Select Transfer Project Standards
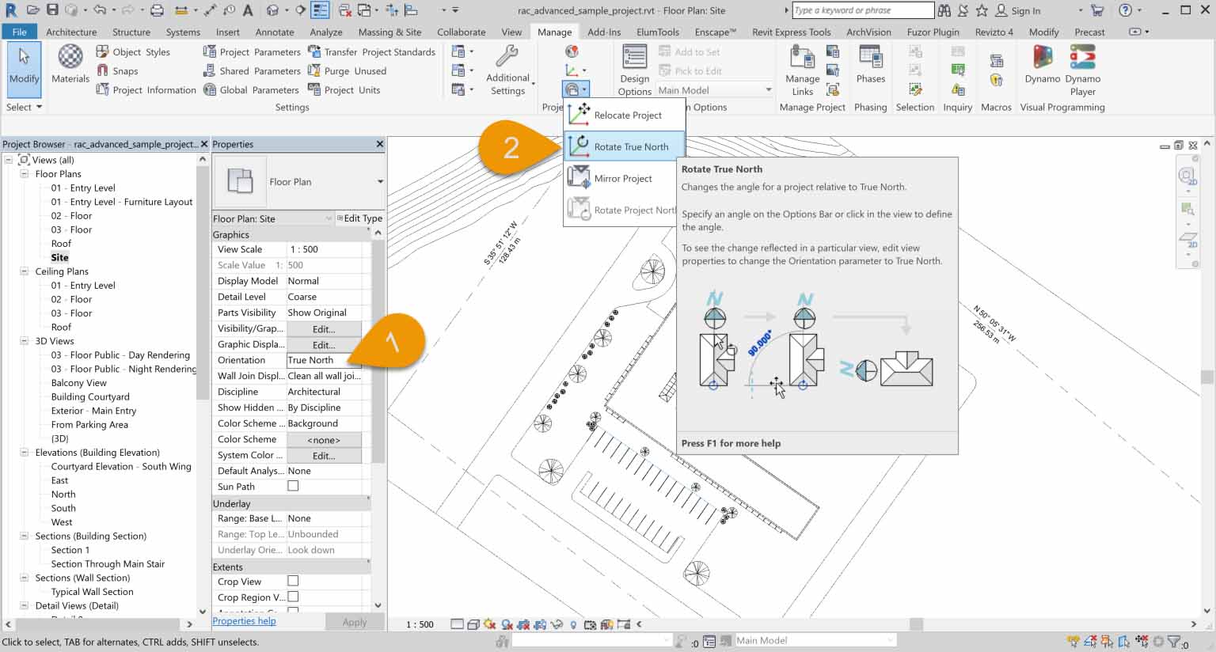Image resolution: width=1216 pixels, height=652 pixels. point(363,51)
